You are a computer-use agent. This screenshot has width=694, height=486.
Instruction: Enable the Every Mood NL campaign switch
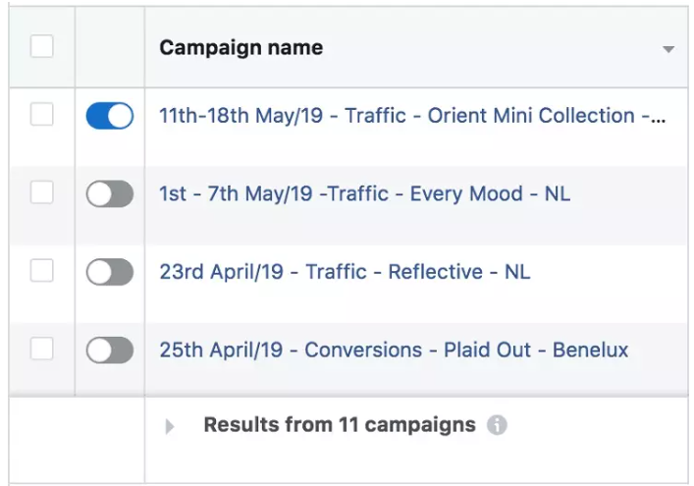(109, 194)
